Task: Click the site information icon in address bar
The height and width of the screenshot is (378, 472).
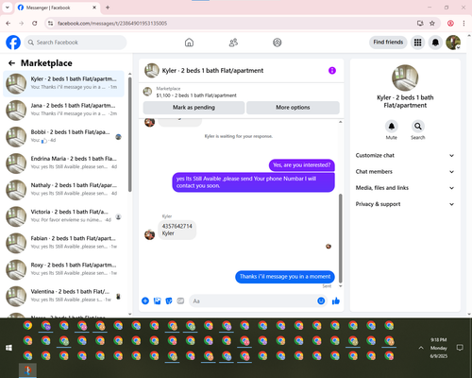Action: pyautogui.click(x=50, y=24)
